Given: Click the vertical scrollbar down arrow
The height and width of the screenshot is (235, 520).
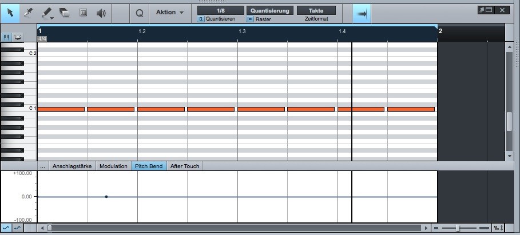Looking at the screenshot, I should point(510,156).
